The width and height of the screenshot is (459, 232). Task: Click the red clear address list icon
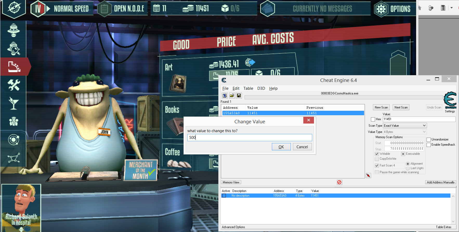(339, 182)
